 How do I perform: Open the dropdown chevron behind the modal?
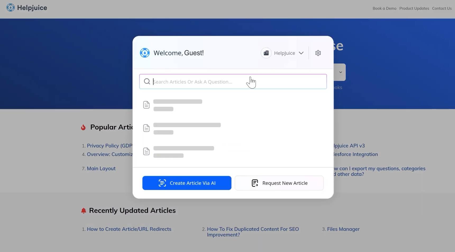click(340, 72)
